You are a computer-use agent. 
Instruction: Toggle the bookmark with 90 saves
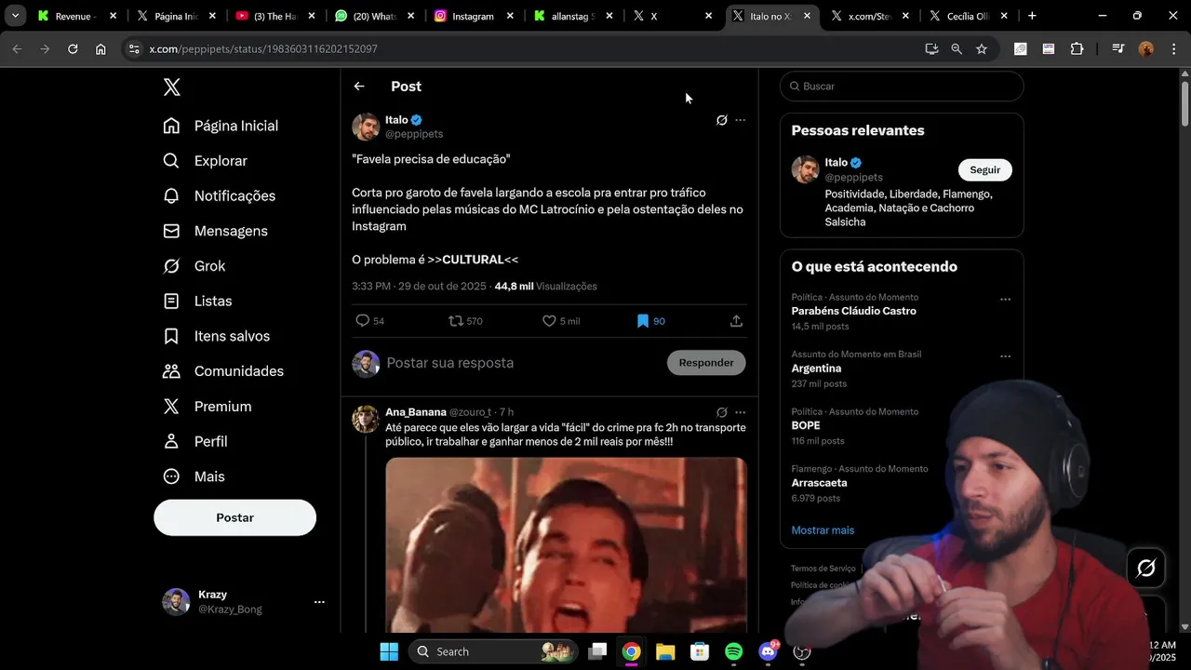(x=650, y=321)
